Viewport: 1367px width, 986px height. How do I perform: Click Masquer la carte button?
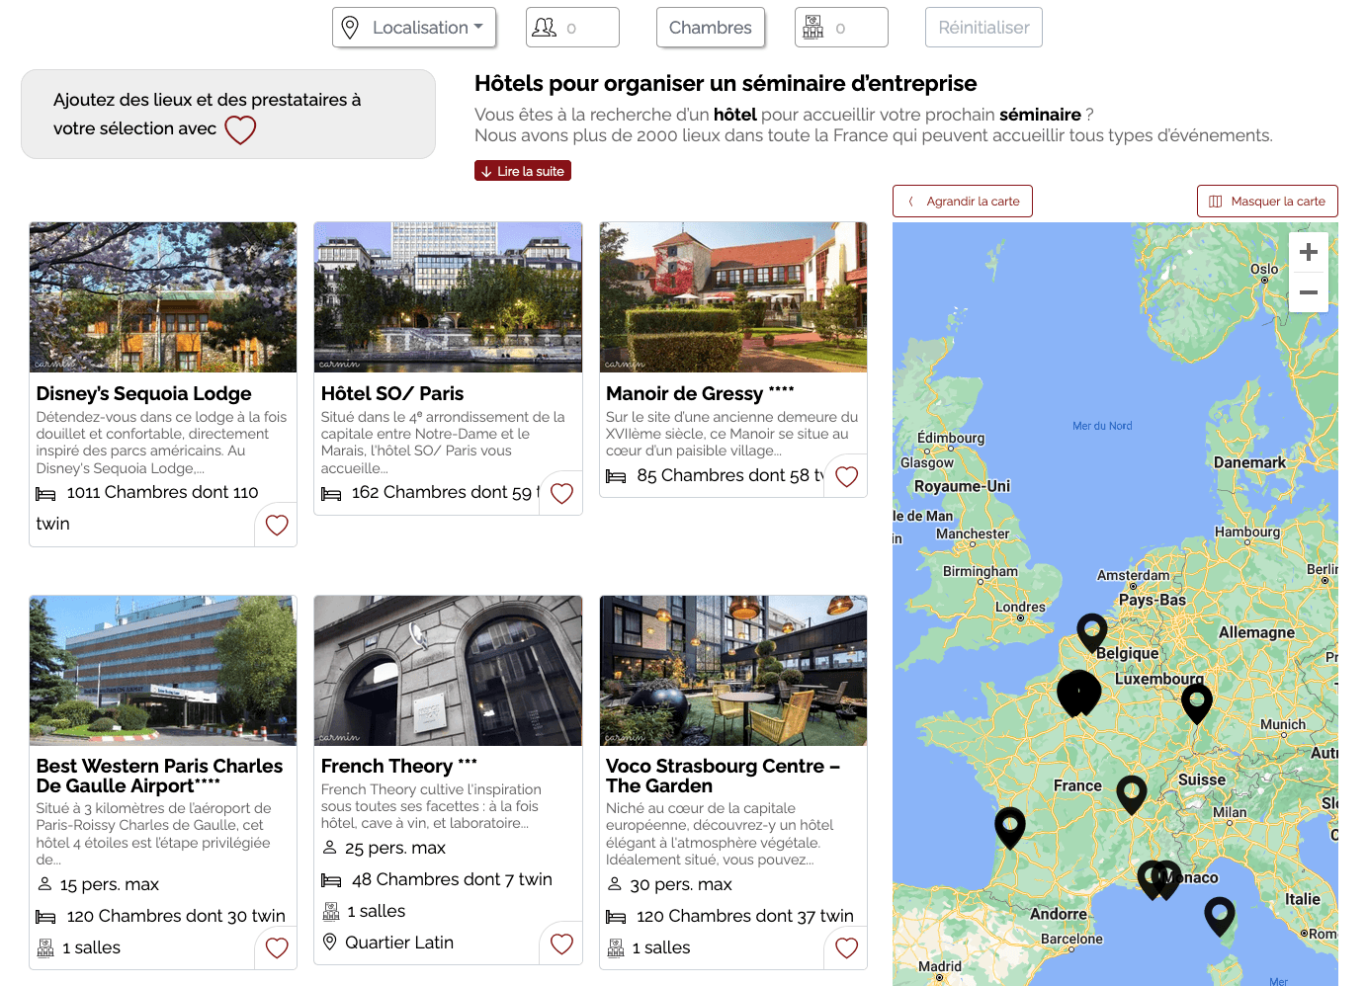[x=1267, y=202]
